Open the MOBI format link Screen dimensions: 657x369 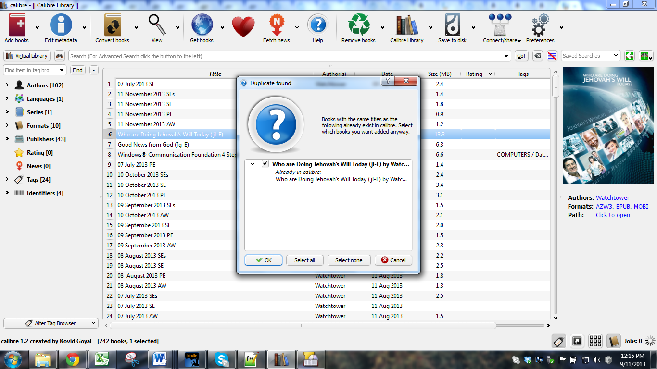[x=641, y=207]
